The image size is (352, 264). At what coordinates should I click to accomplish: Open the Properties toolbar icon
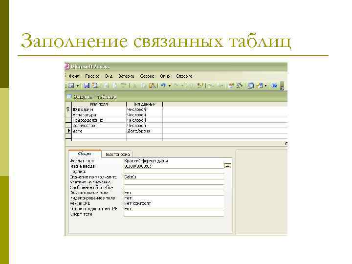pyautogui.click(x=231, y=86)
